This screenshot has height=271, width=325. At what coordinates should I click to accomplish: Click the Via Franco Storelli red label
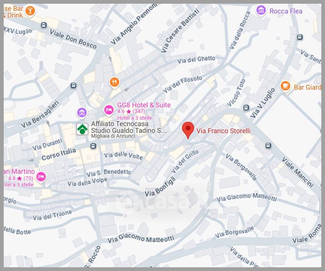pos(223,131)
